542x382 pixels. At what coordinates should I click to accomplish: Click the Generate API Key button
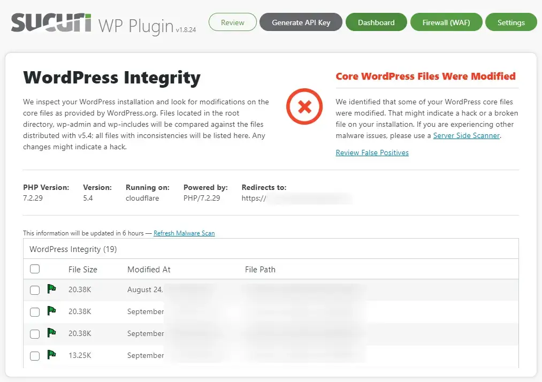[x=301, y=22]
